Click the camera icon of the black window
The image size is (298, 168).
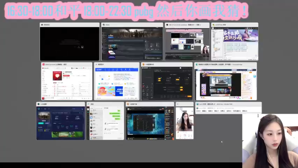(42, 25)
